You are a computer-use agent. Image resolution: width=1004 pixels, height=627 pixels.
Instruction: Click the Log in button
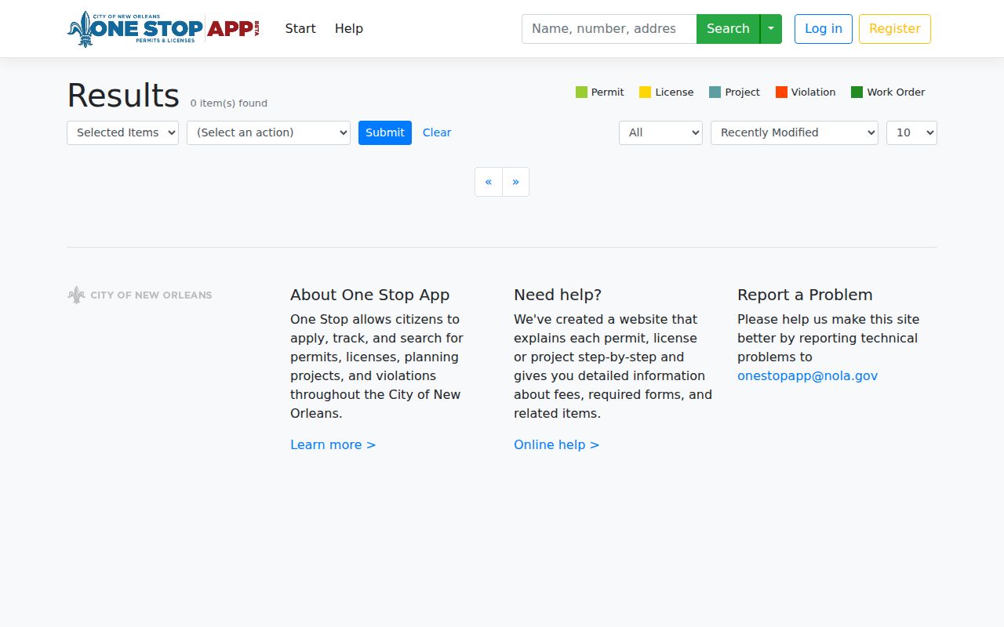coord(824,29)
